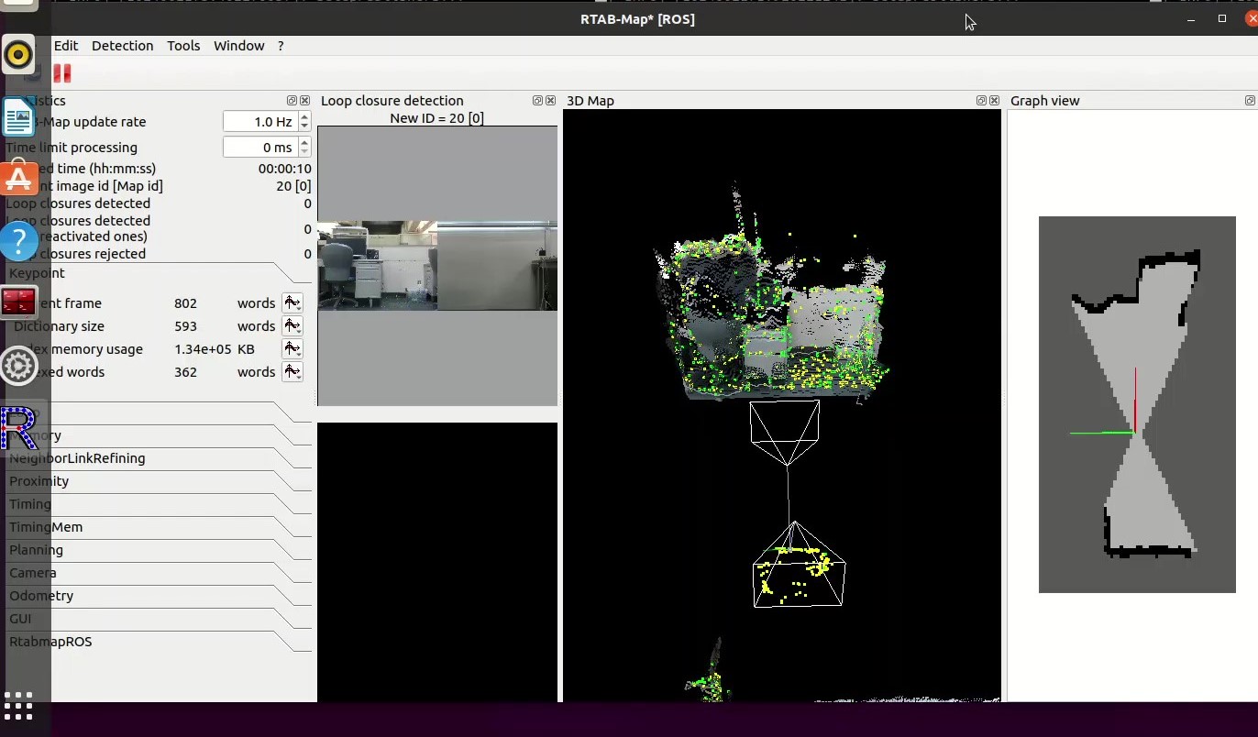1258x737 pixels.
Task: Float the Statistics panel
Action: coord(292,101)
